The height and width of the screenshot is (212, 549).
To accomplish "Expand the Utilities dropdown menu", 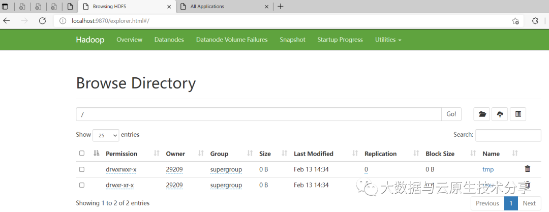I will (388, 40).
